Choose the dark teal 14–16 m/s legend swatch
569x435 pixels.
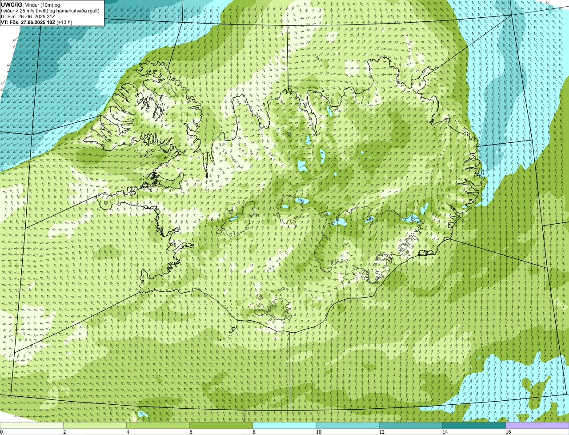(x=474, y=426)
